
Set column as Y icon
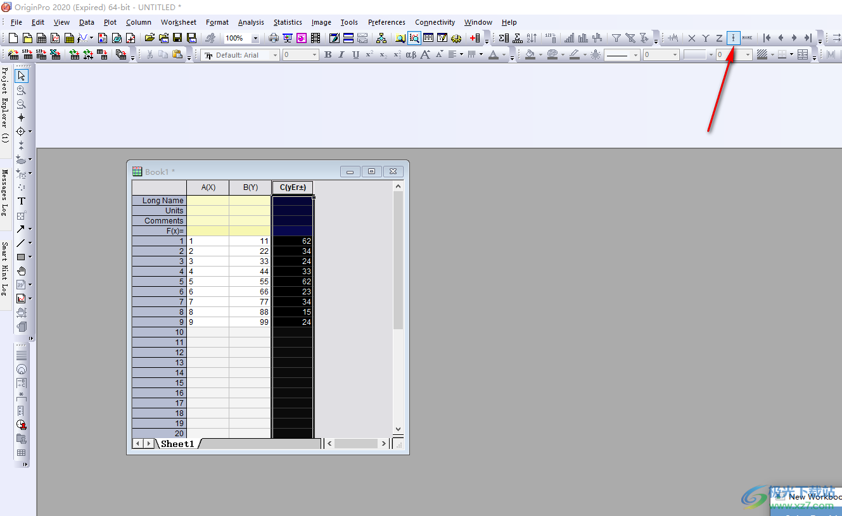coord(706,38)
